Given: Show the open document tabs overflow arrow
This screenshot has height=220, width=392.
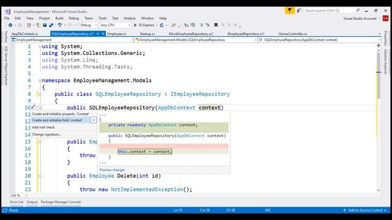Looking at the screenshot, I should point(379,34).
